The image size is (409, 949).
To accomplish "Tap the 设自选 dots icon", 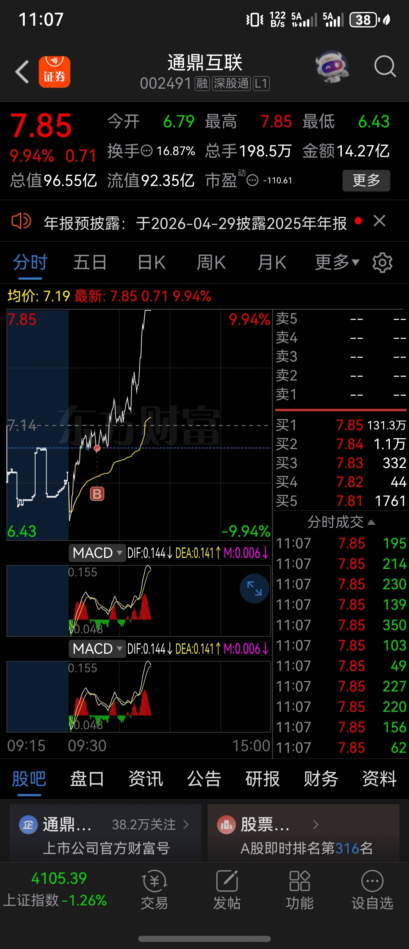I will [x=372, y=881].
